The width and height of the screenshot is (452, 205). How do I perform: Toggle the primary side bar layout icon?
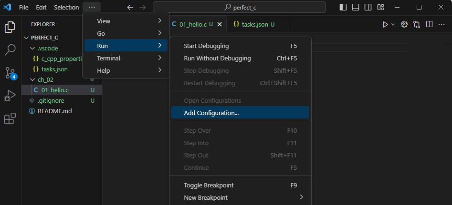pos(343,8)
